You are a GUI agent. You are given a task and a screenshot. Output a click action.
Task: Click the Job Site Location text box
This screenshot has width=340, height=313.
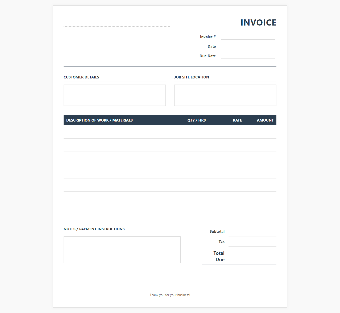pyautogui.click(x=225, y=95)
